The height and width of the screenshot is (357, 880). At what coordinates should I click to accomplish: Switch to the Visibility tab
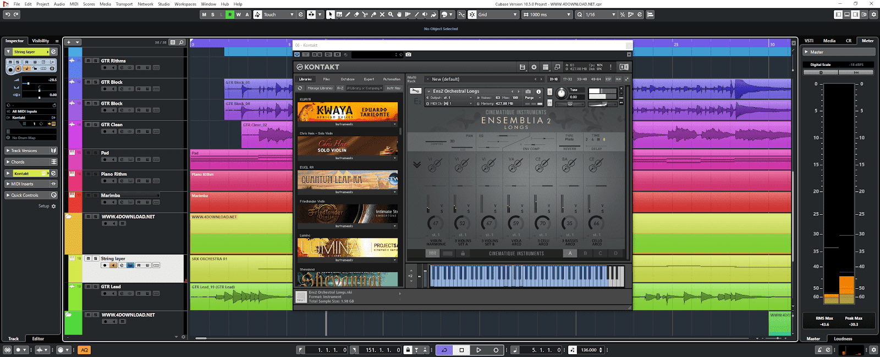tap(40, 41)
